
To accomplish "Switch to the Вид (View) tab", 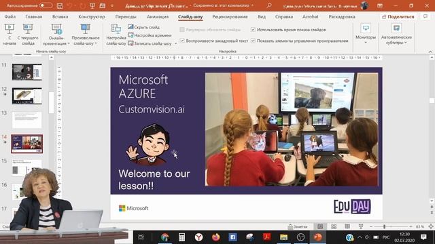I will (262, 16).
